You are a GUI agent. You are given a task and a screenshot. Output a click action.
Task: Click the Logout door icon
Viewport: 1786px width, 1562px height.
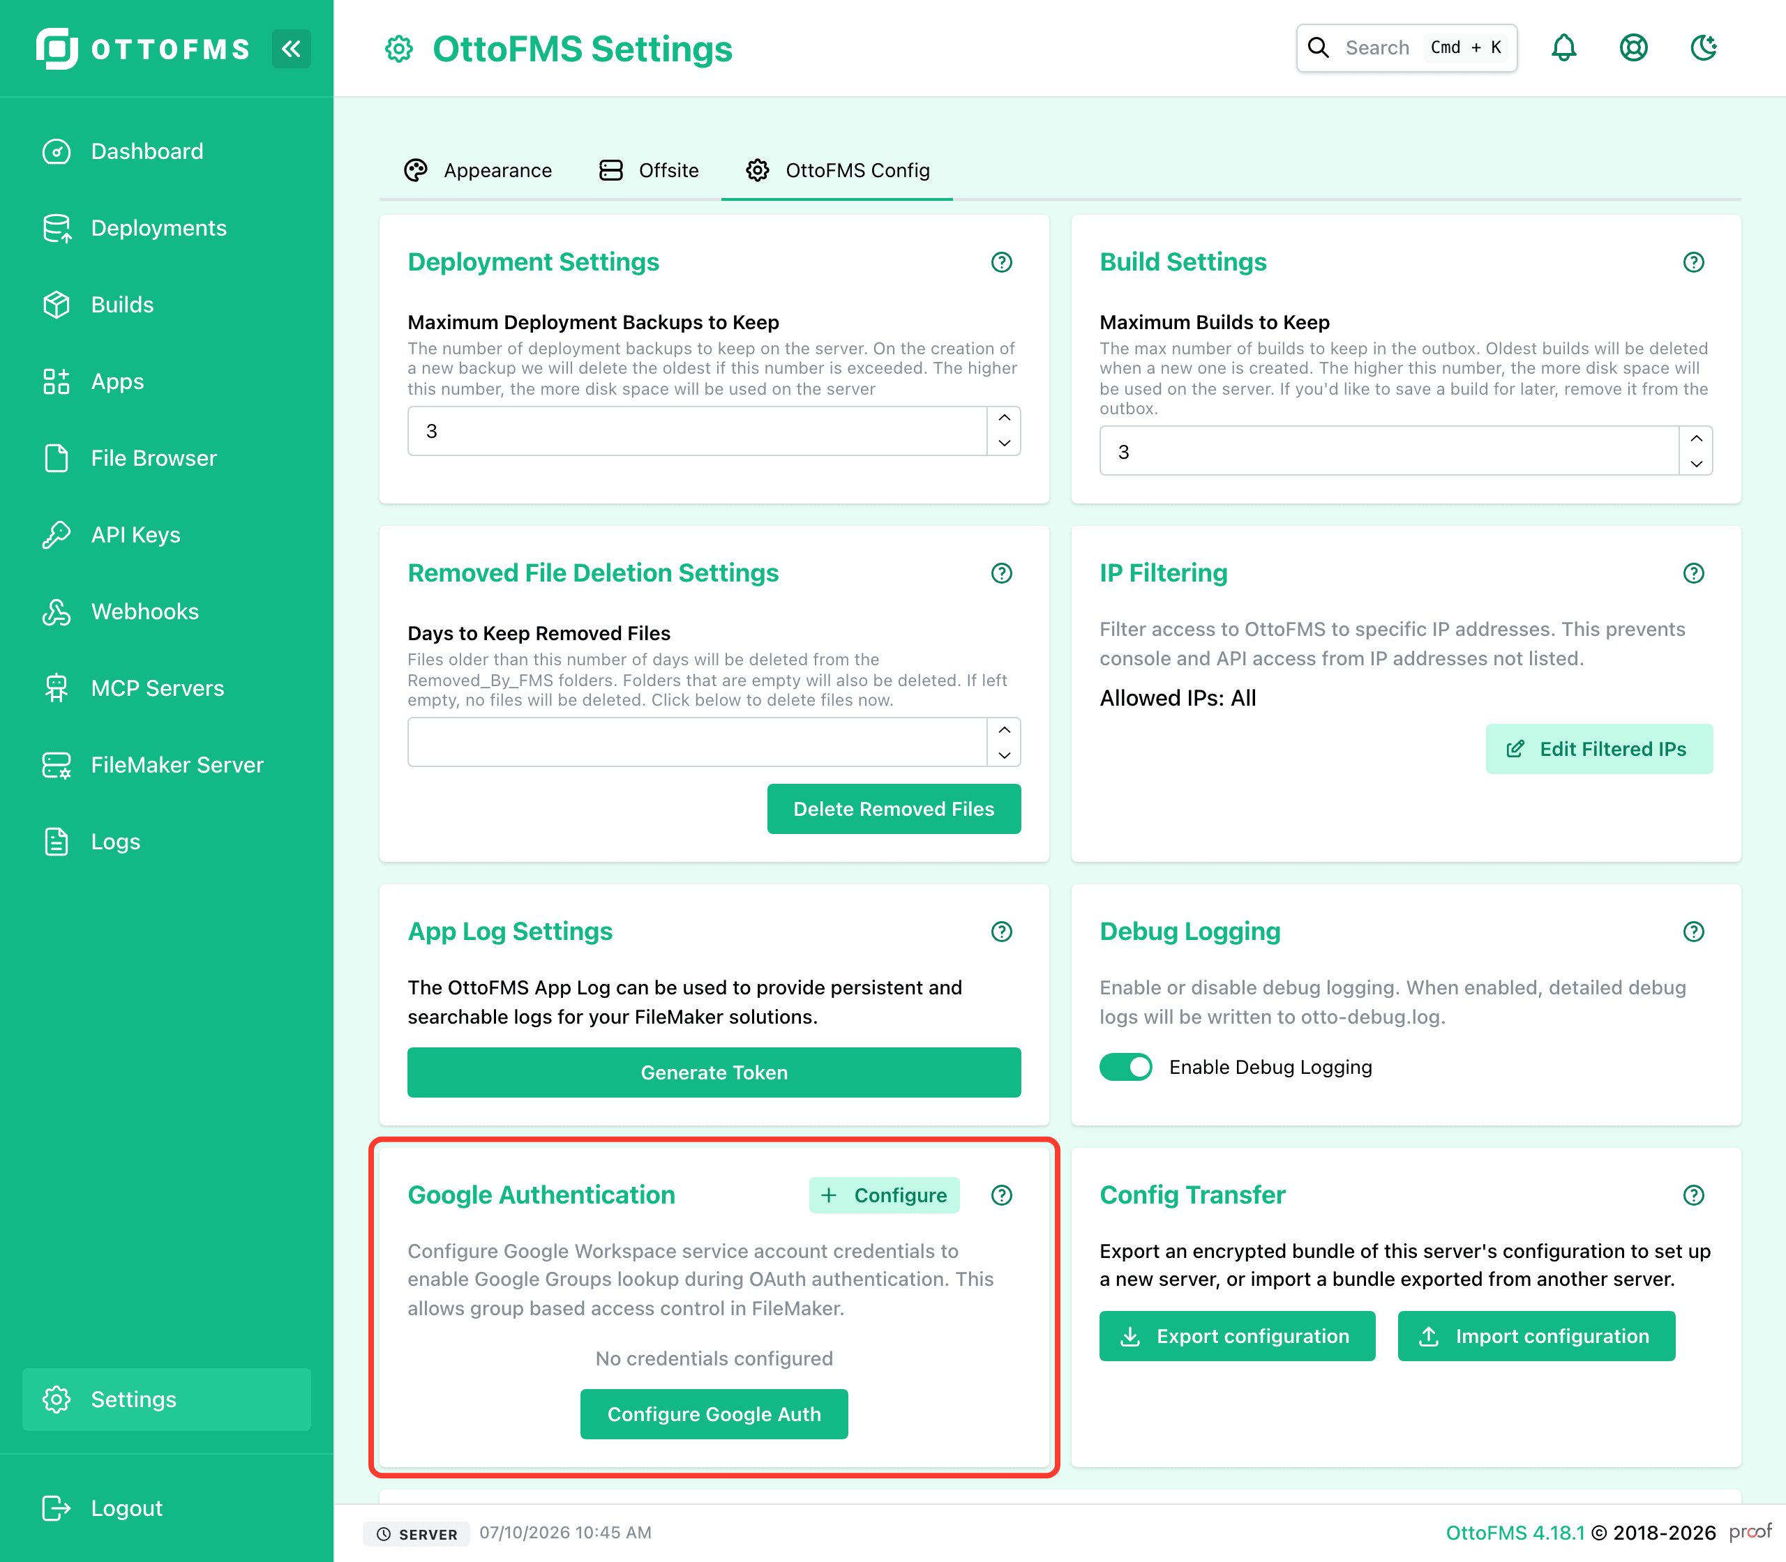click(x=57, y=1509)
